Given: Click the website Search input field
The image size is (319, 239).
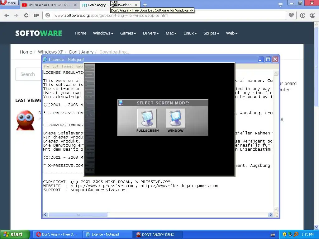Looking at the screenshot, I should click(29, 74).
